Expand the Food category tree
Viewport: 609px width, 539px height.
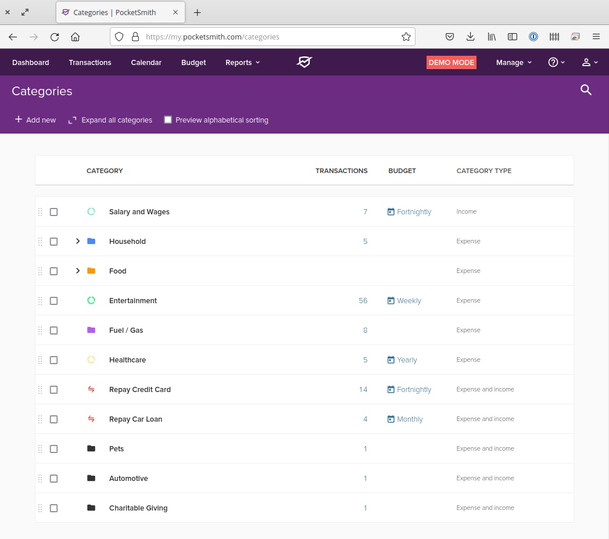(x=78, y=271)
